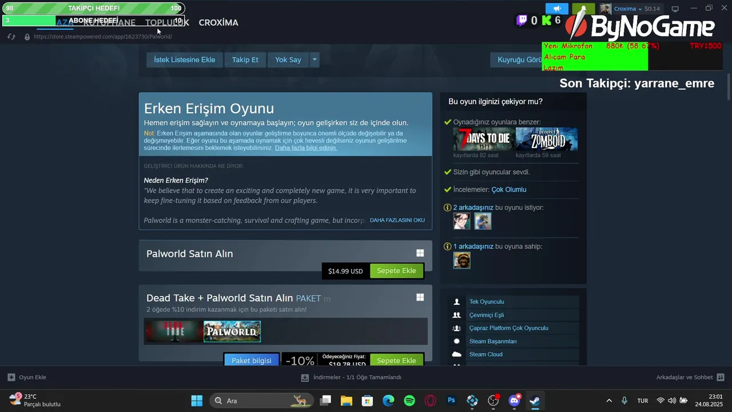Open the clock showing 23:01
The image size is (732, 412).
pos(709,401)
